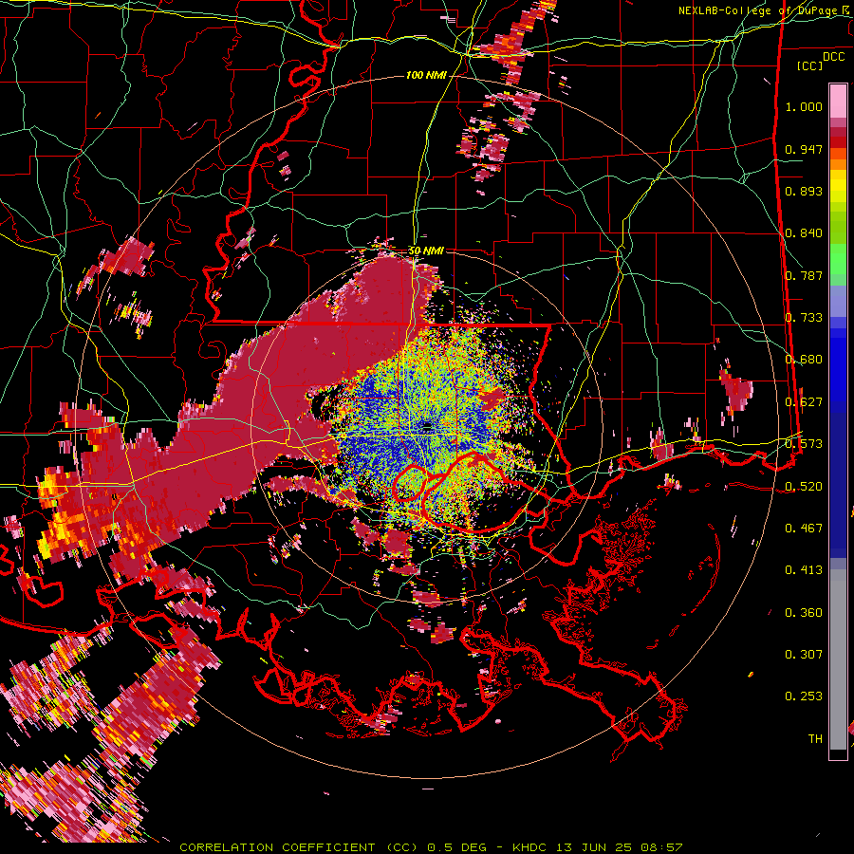The width and height of the screenshot is (854, 854).
Task: Select the 1.000 value on the color scale
Action: click(x=804, y=106)
